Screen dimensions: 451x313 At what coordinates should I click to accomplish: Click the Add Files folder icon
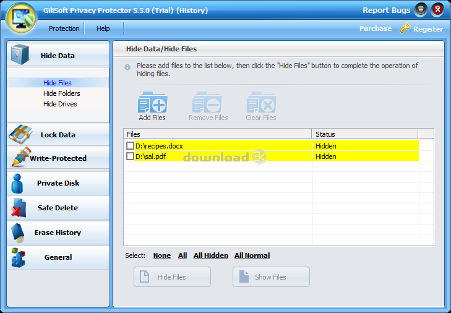tap(152, 103)
